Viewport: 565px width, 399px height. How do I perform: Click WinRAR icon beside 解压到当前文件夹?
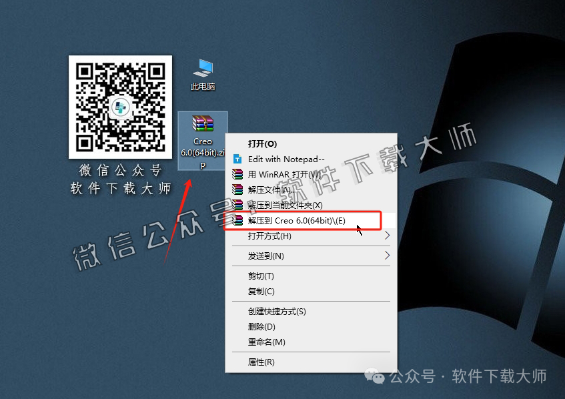pos(237,205)
